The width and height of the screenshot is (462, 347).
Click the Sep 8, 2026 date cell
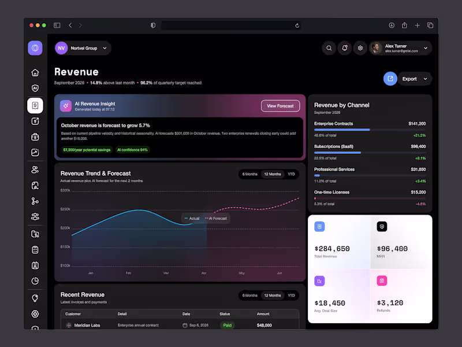coord(195,325)
